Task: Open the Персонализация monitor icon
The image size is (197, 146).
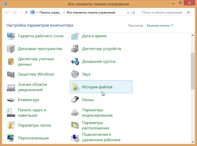Action: (x=11, y=138)
